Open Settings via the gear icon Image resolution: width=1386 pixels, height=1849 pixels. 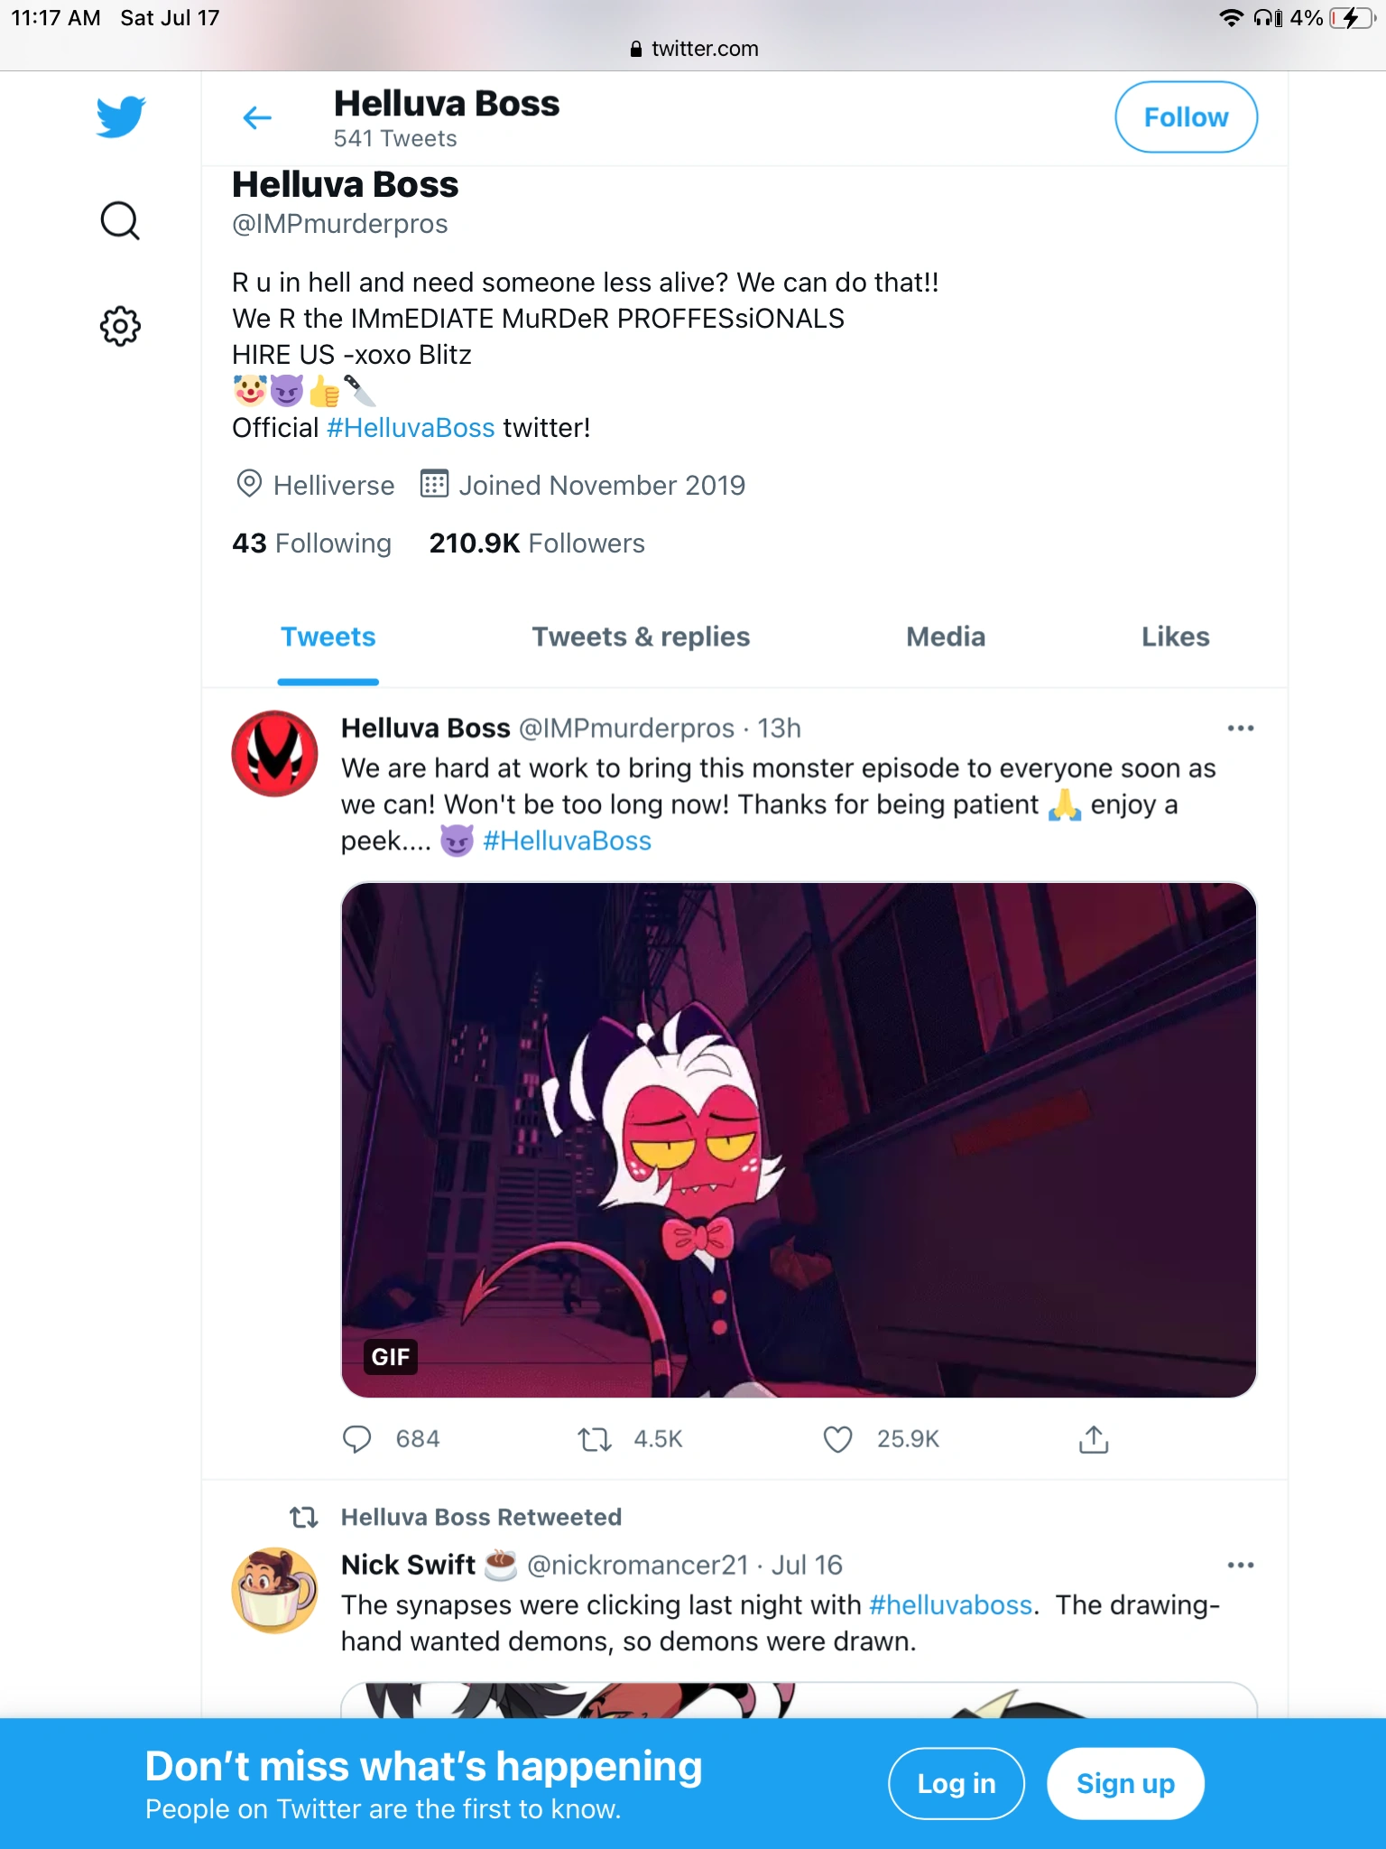[120, 326]
